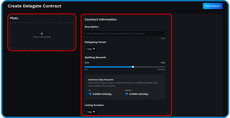Image resolution: width=230 pixels, height=118 pixels.
Task: Click the gray Steward portion of slider
Action: [149, 67]
